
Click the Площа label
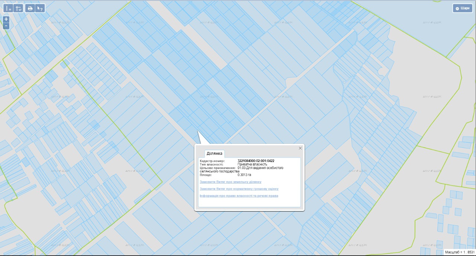pyautogui.click(x=206, y=174)
